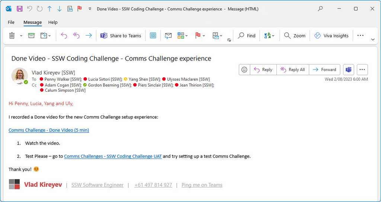Toggle Mark Unread envelope icon
Viewport: 381px width, 202px height.
(168, 36)
